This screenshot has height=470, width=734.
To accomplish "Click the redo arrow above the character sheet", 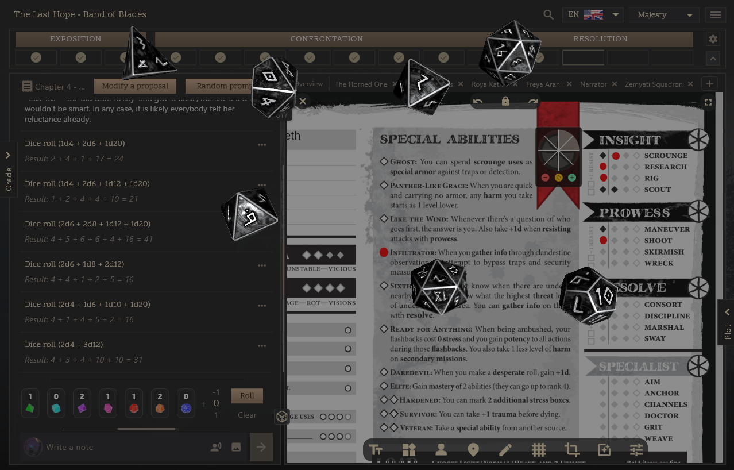I will [533, 102].
